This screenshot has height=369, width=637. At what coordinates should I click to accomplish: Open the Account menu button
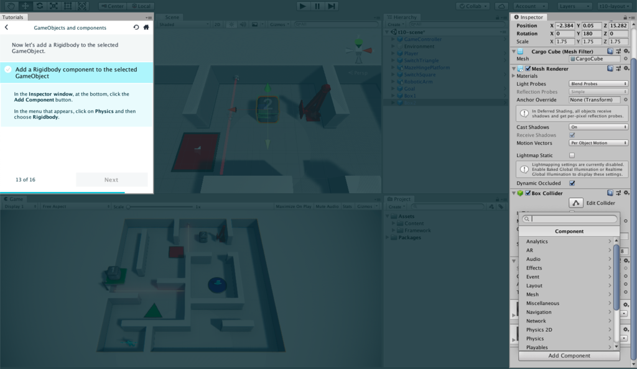(x=531, y=6)
